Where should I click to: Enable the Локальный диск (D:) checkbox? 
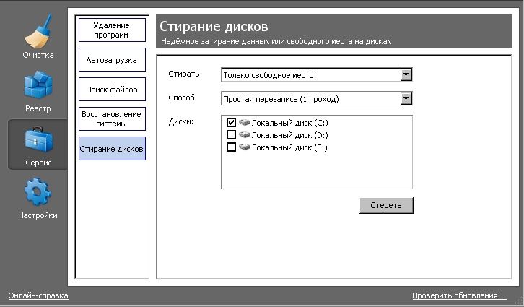point(231,135)
